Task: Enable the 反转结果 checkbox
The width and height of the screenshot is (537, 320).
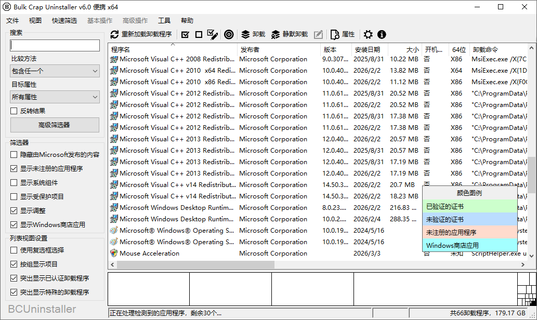Action: [x=12, y=111]
